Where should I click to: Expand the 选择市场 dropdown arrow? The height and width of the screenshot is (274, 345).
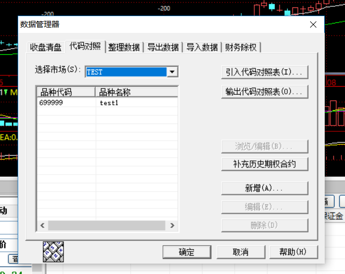(172, 72)
